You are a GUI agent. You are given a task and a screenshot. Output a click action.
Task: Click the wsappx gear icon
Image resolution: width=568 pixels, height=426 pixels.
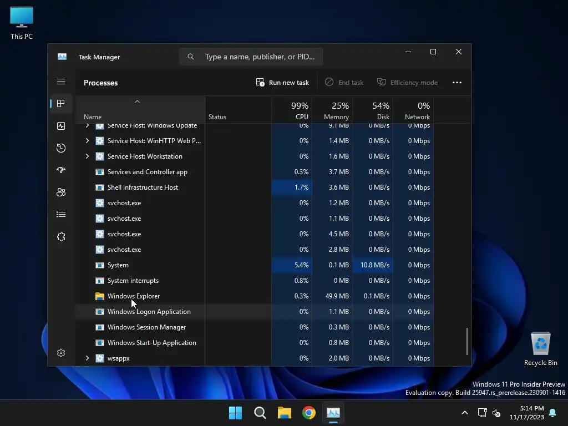[x=100, y=359]
